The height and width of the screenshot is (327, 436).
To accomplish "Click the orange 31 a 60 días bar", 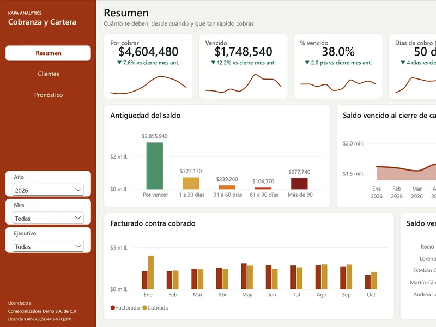I will coord(227,187).
